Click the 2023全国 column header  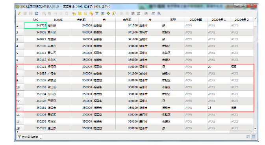coord(196,20)
